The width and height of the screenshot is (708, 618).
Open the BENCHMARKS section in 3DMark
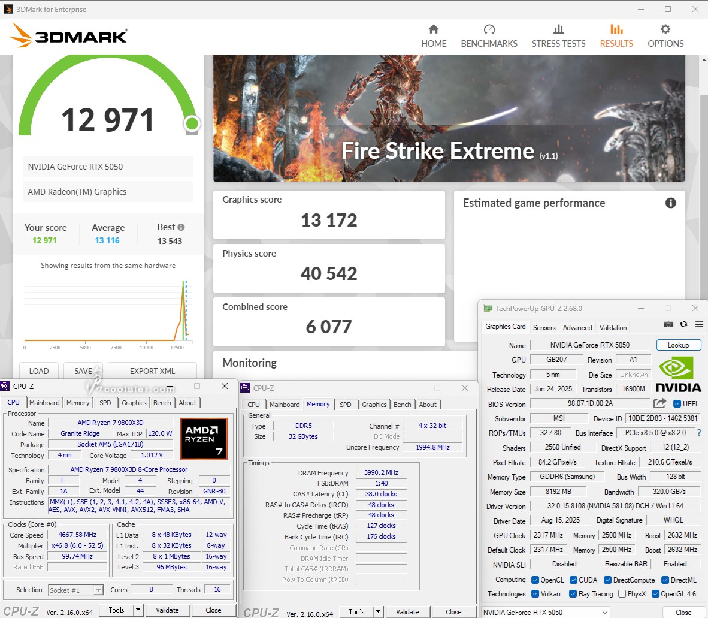point(489,36)
